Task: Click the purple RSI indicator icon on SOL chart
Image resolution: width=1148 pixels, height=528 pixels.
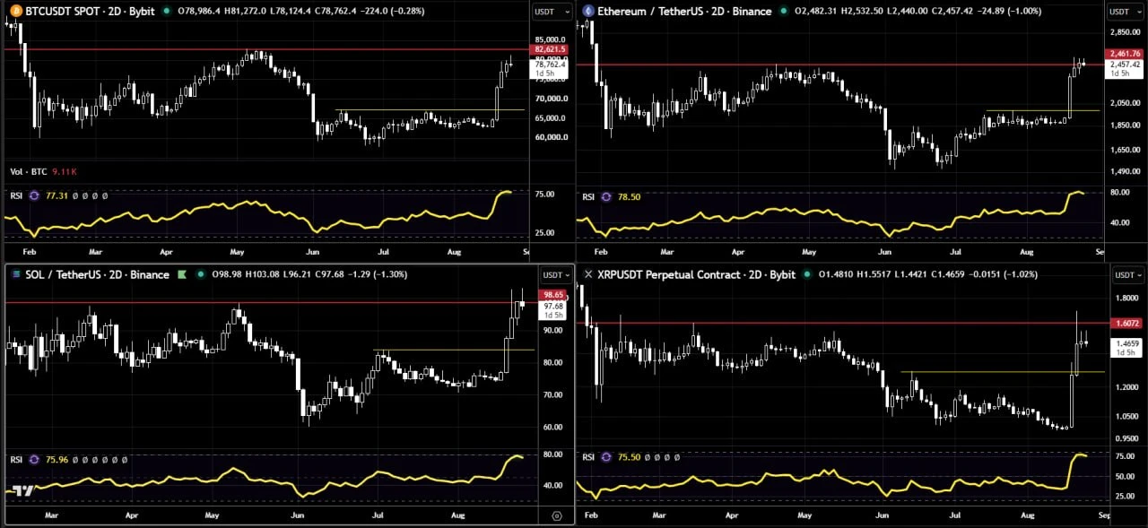Action: (35, 459)
